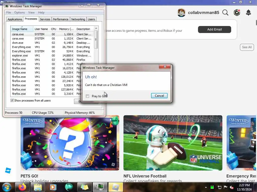Click the PETS GO! title
Screen dimensions: 257x192
[x=29, y=176]
